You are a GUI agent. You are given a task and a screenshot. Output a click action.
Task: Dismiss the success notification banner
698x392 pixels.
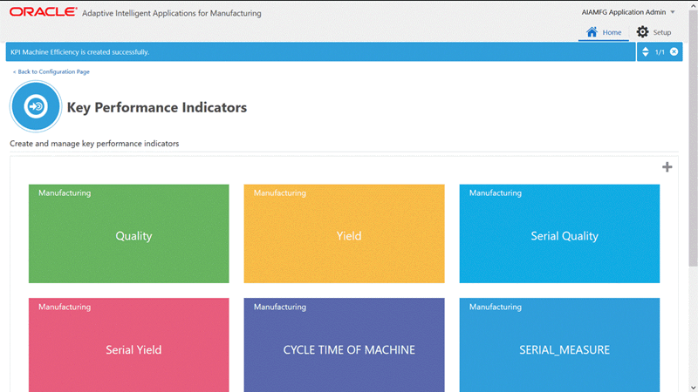[674, 51]
